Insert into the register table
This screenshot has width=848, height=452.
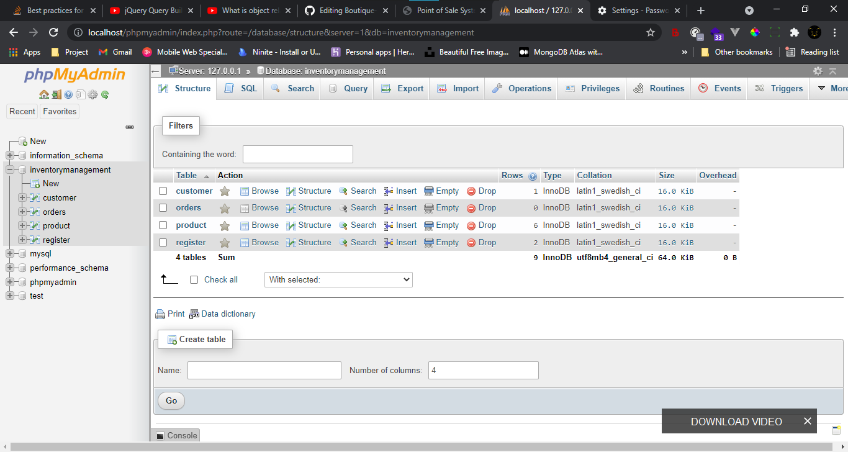[x=400, y=243]
